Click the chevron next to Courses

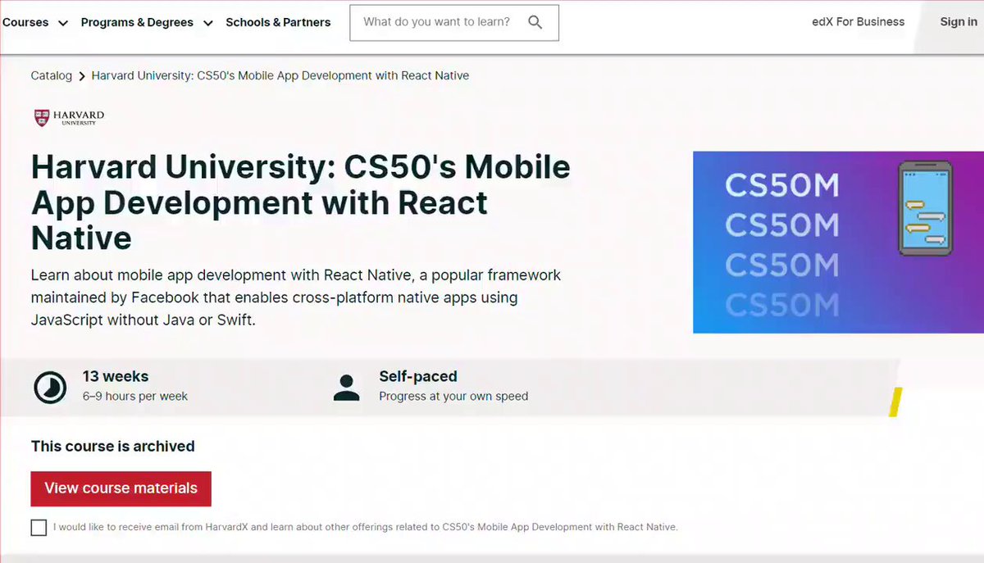point(62,23)
